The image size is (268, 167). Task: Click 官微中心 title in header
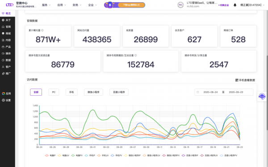(22, 3)
